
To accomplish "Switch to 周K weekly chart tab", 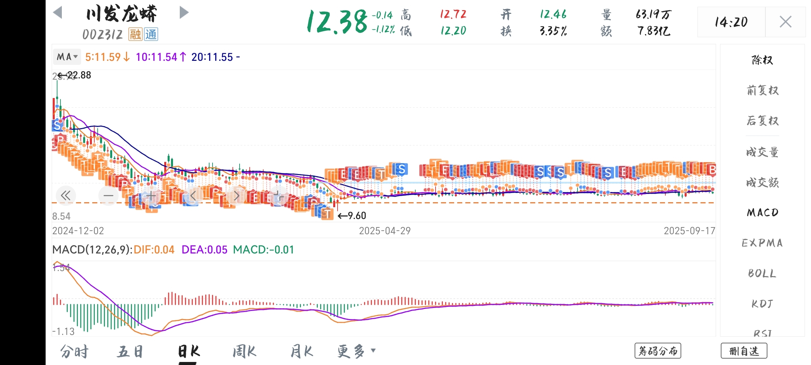I will click(244, 351).
